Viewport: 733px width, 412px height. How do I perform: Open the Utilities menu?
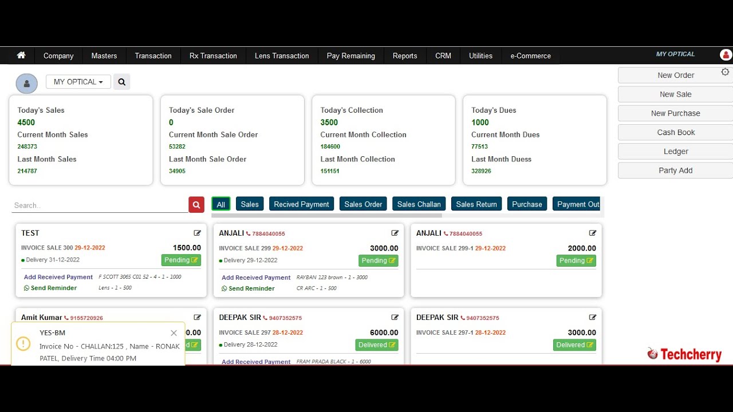[480, 56]
